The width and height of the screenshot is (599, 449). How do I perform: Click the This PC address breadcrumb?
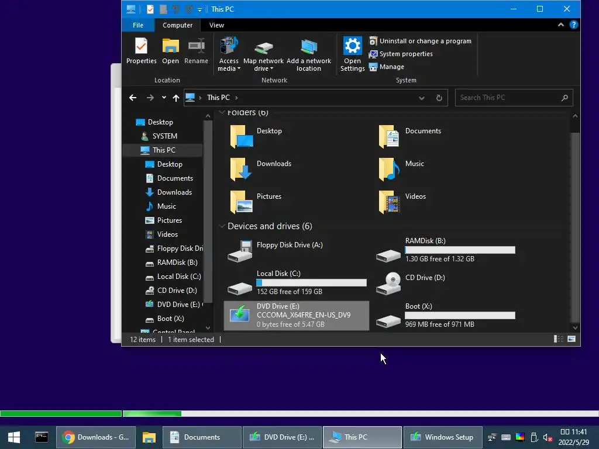point(218,98)
